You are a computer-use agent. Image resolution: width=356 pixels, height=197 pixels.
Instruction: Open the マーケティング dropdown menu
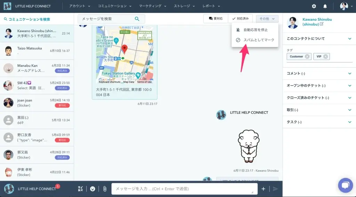click(x=153, y=6)
